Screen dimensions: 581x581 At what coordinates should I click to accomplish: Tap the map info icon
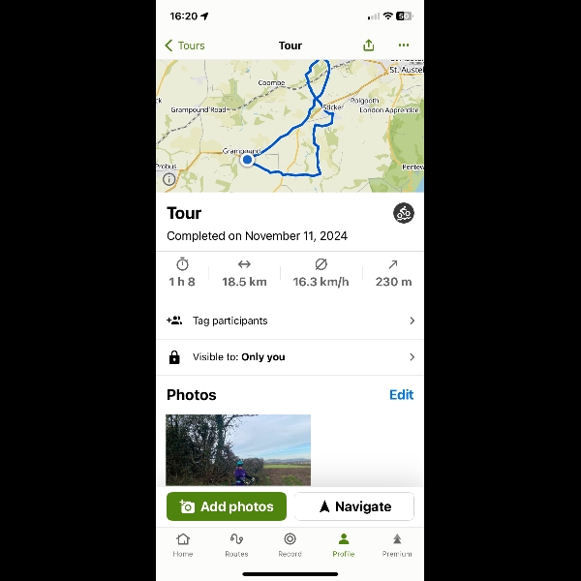[x=168, y=179]
